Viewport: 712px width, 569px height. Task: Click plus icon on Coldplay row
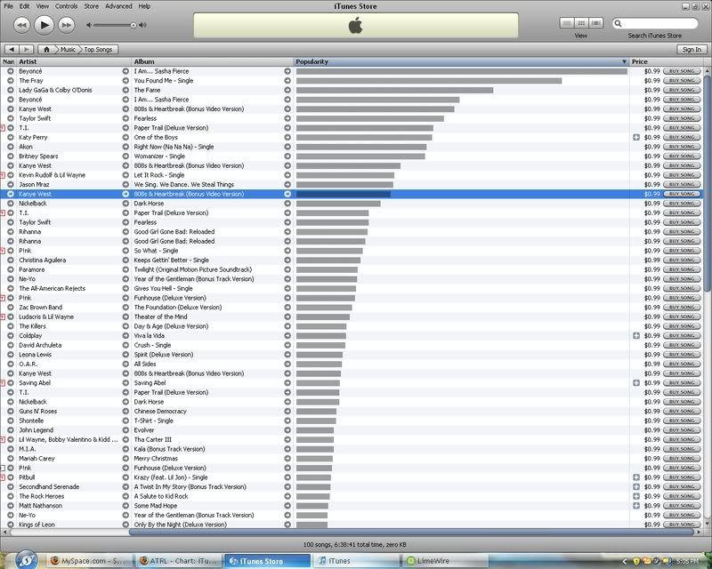[x=636, y=336]
